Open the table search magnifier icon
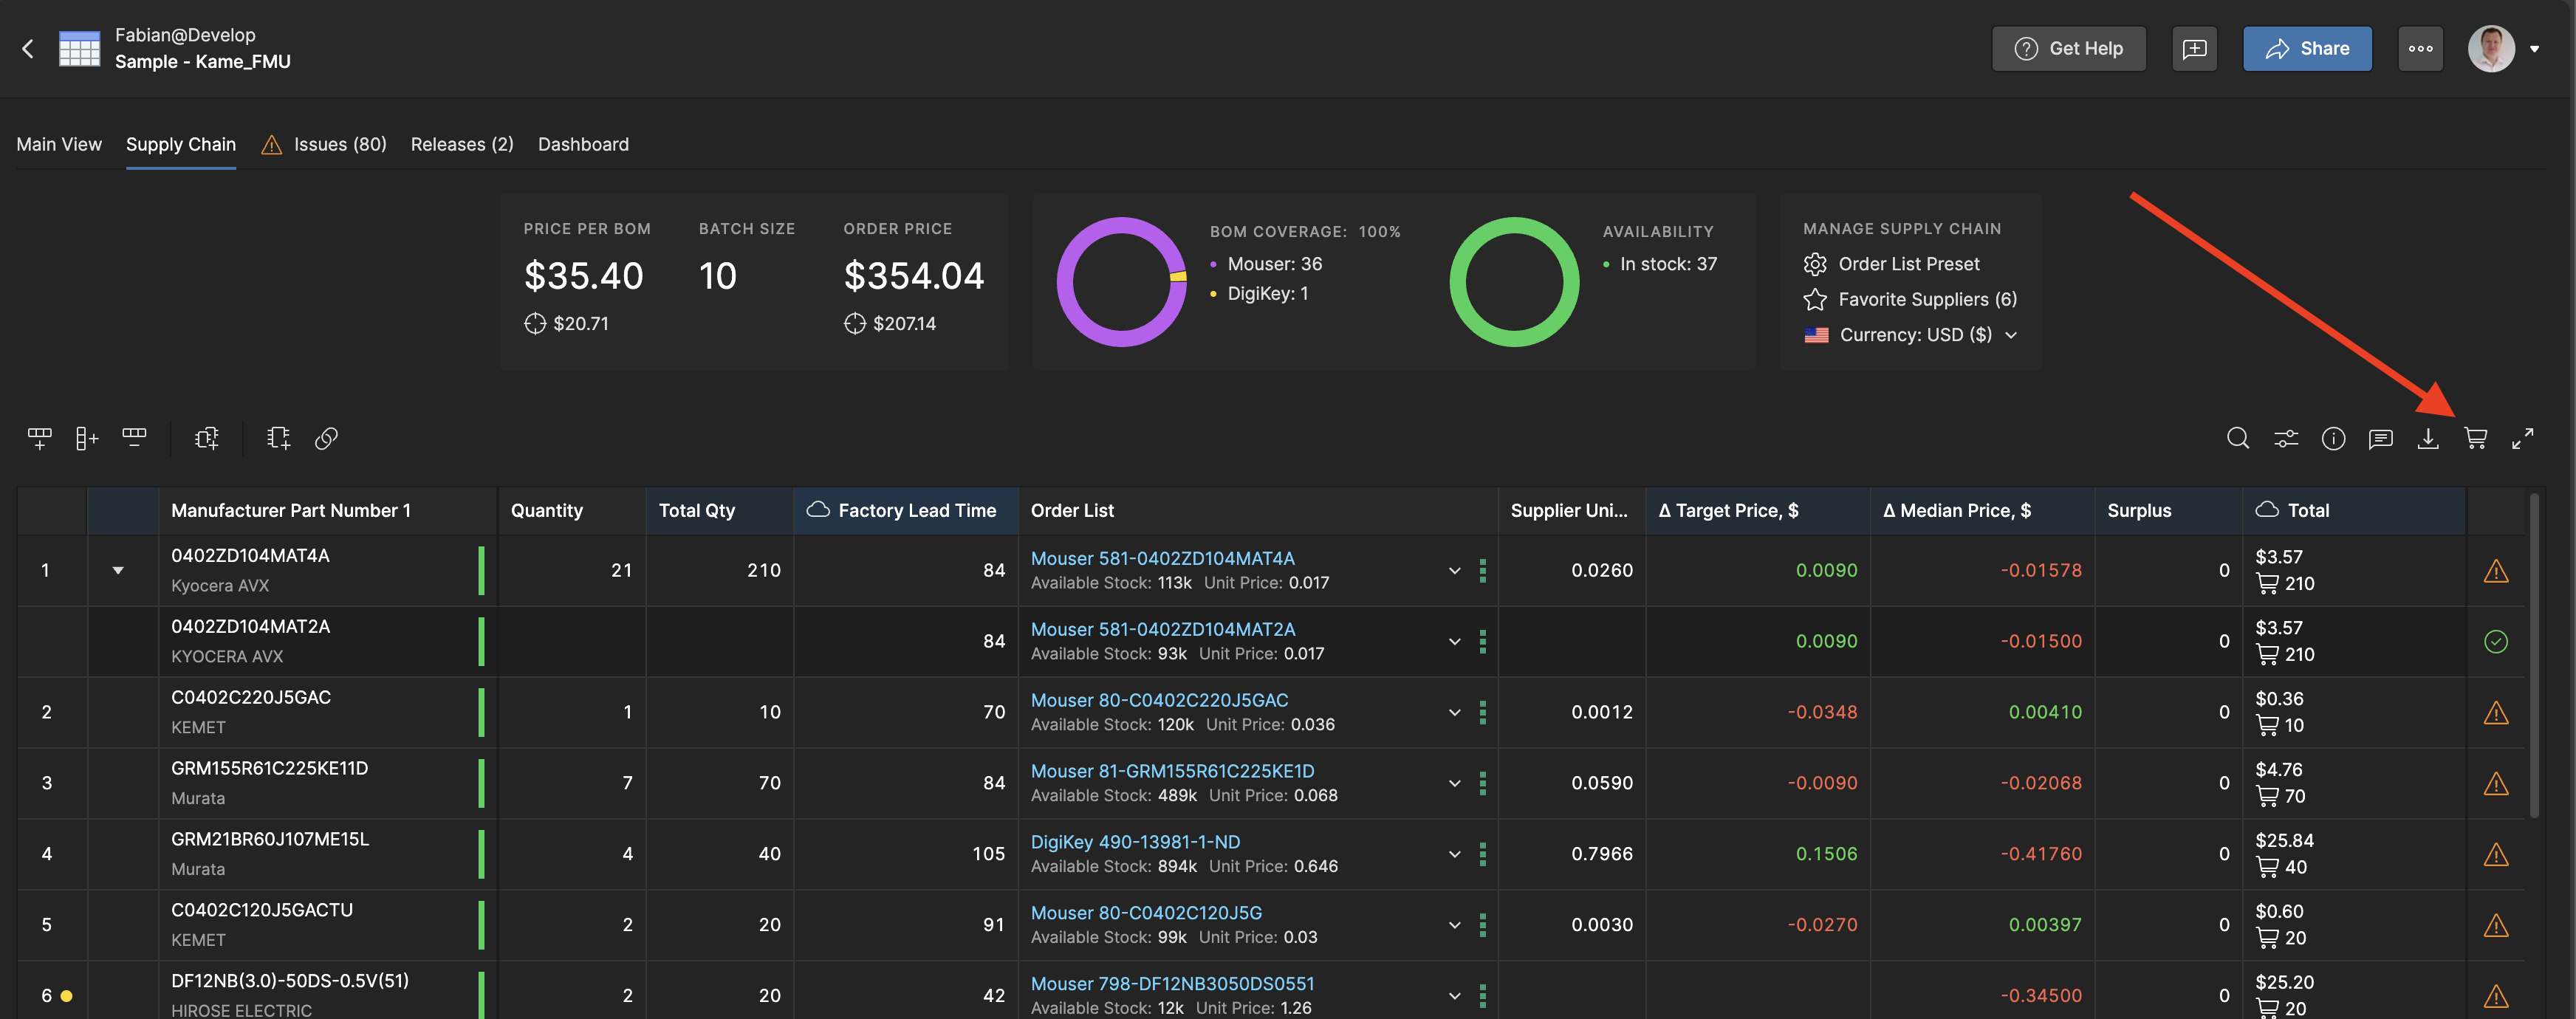 pos(2238,438)
